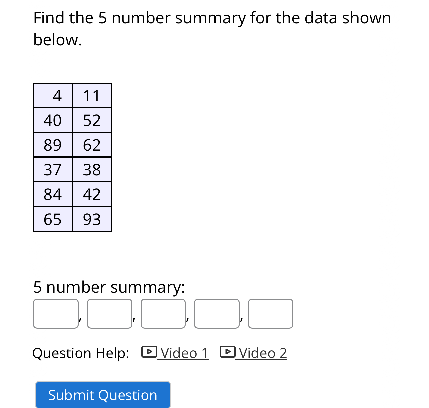
Task: Click the middle answer box for the median
Action: click(163, 314)
